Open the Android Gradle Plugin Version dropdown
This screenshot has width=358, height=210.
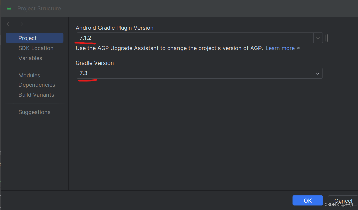click(x=317, y=38)
